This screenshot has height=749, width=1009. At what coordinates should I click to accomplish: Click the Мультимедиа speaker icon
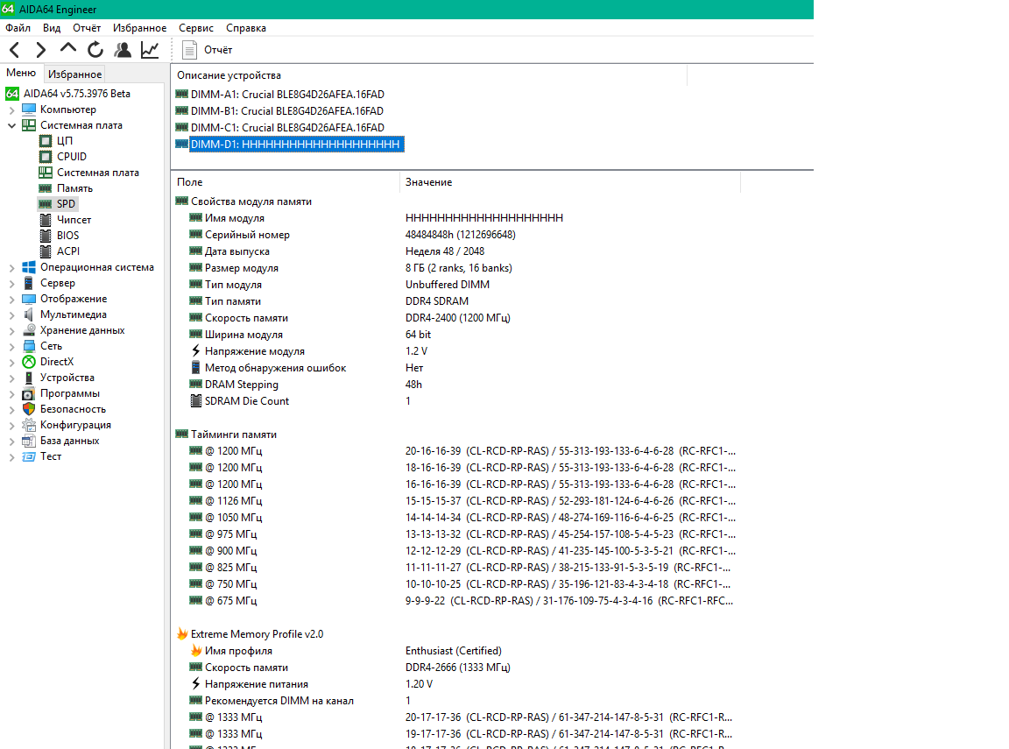coord(29,314)
